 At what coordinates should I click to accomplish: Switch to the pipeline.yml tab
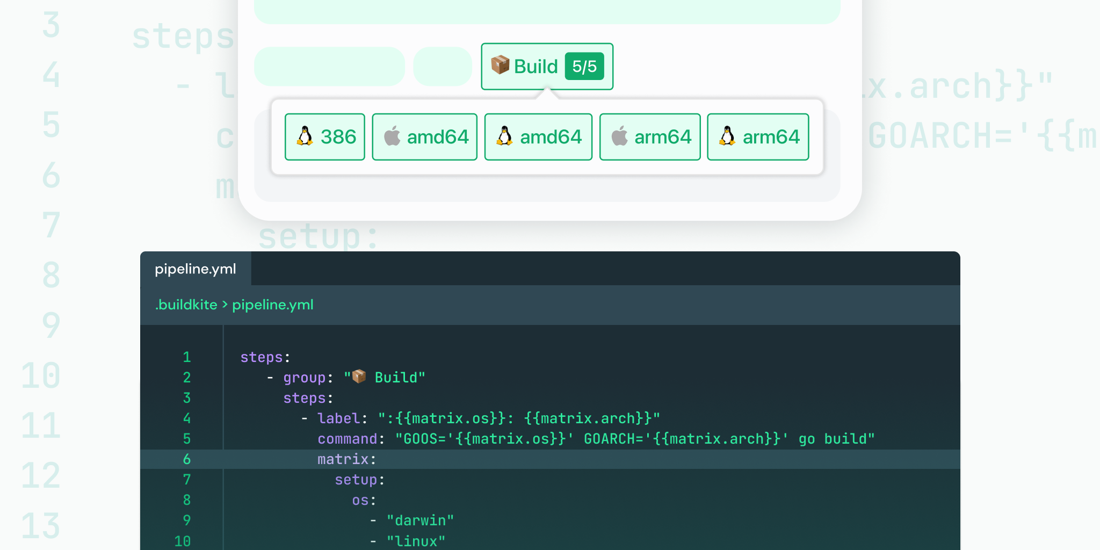coord(196,269)
